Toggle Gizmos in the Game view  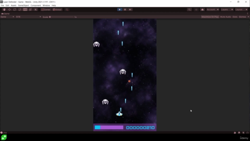tap(242, 17)
